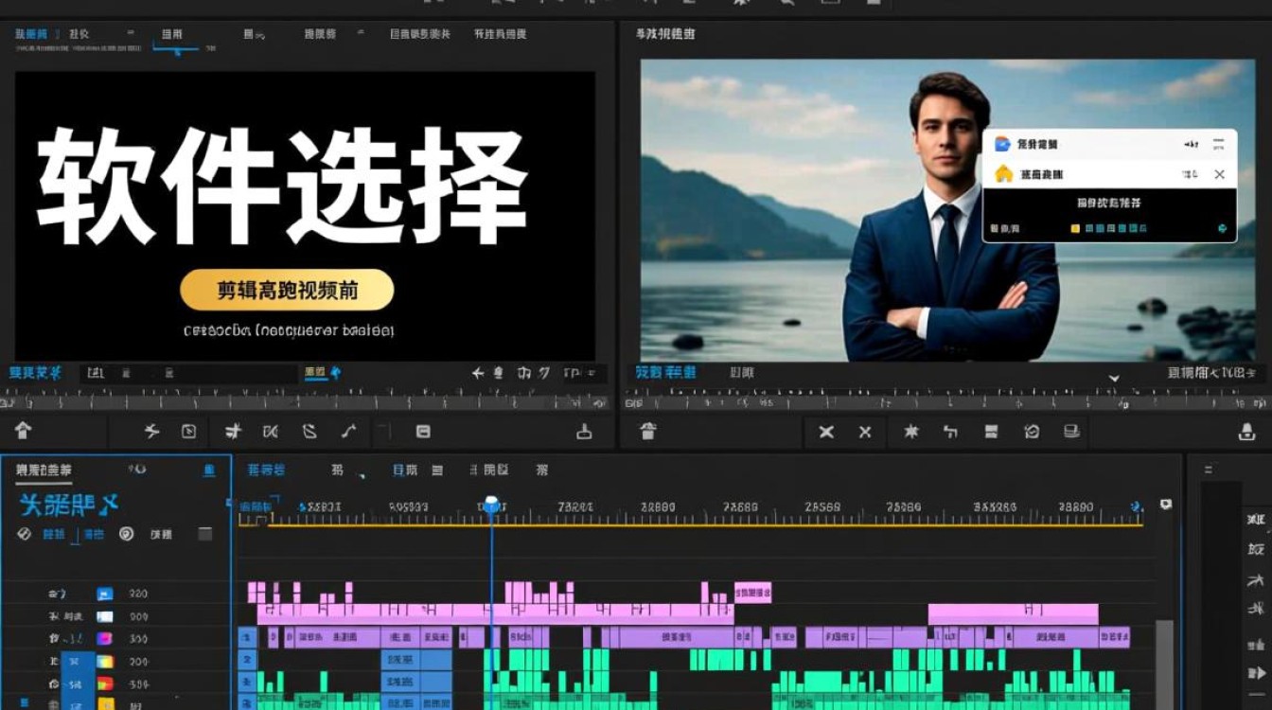Open the right monitor's title tab at the top
The width and height of the screenshot is (1272, 710).
[664, 34]
